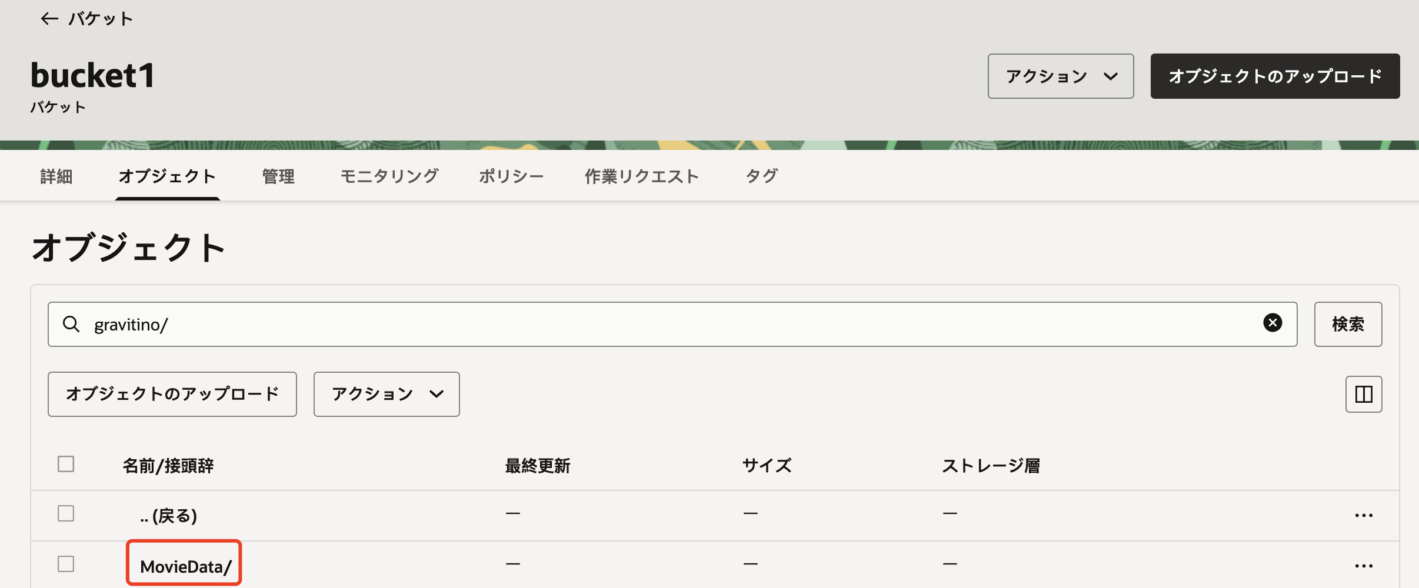This screenshot has width=1419, height=588.
Task: Check the box for the MovieData/ row
Action: click(x=66, y=564)
